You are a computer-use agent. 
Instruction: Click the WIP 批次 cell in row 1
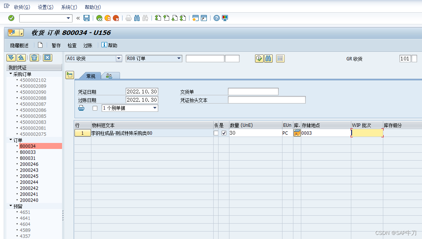(367, 133)
